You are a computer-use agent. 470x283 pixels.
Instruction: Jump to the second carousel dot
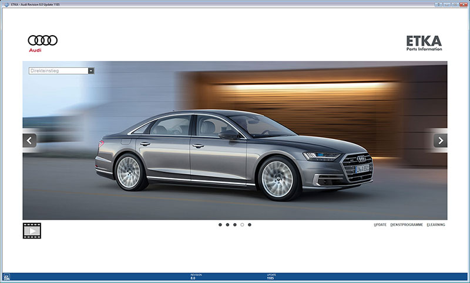pos(227,225)
